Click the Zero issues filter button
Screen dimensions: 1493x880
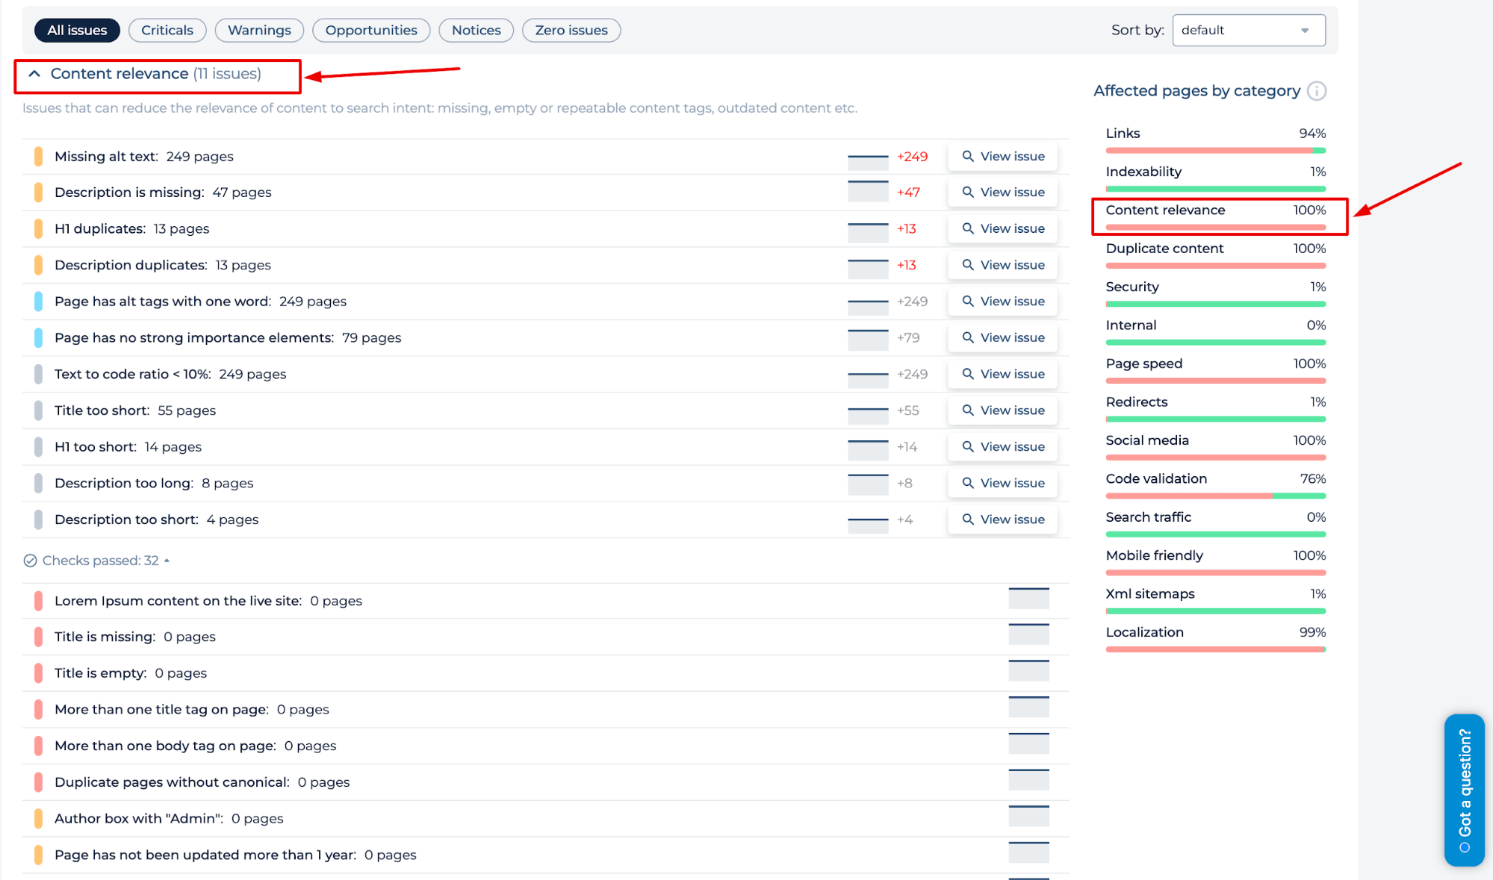coord(571,29)
